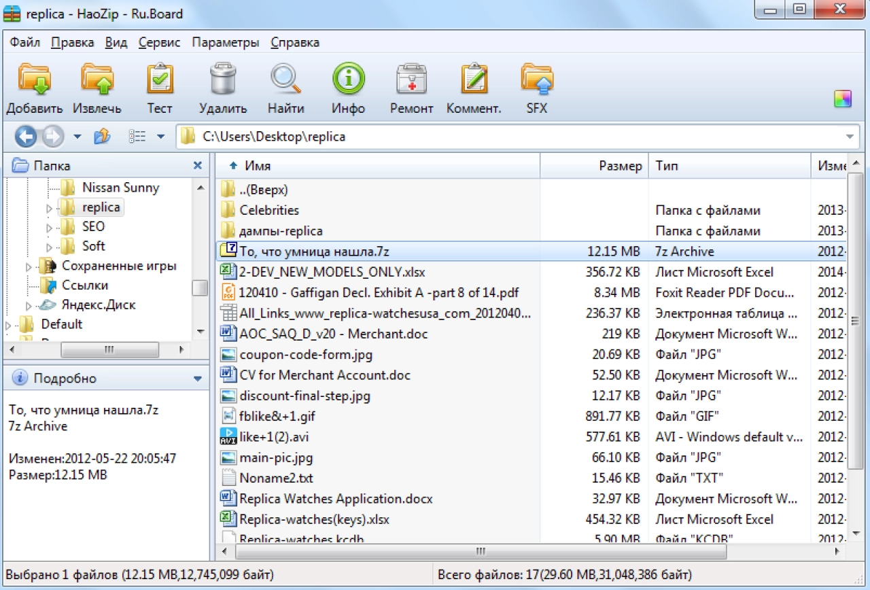This screenshot has width=870, height=590.
Task: Select main-pic.jpg file
Action: coord(530,457)
